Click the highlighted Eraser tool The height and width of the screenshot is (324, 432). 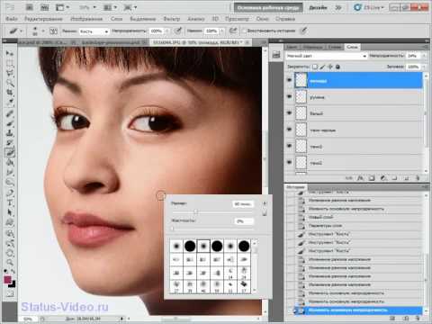point(10,152)
